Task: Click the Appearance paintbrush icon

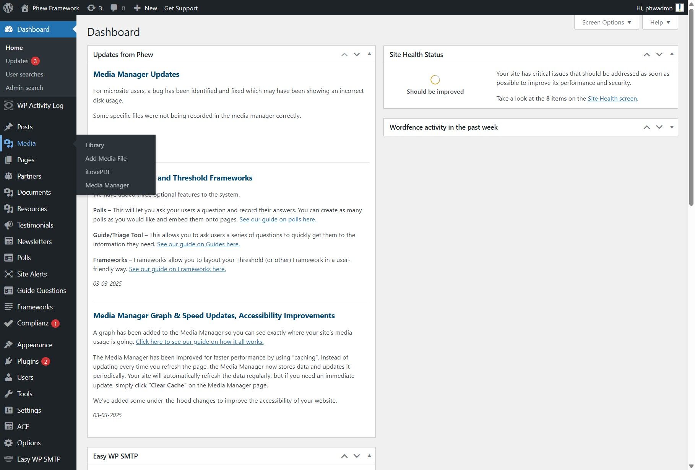Action: (x=8, y=345)
